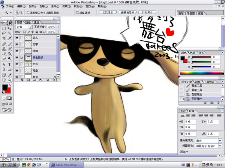Open 避头尾法则 dropdown

(220, 141)
